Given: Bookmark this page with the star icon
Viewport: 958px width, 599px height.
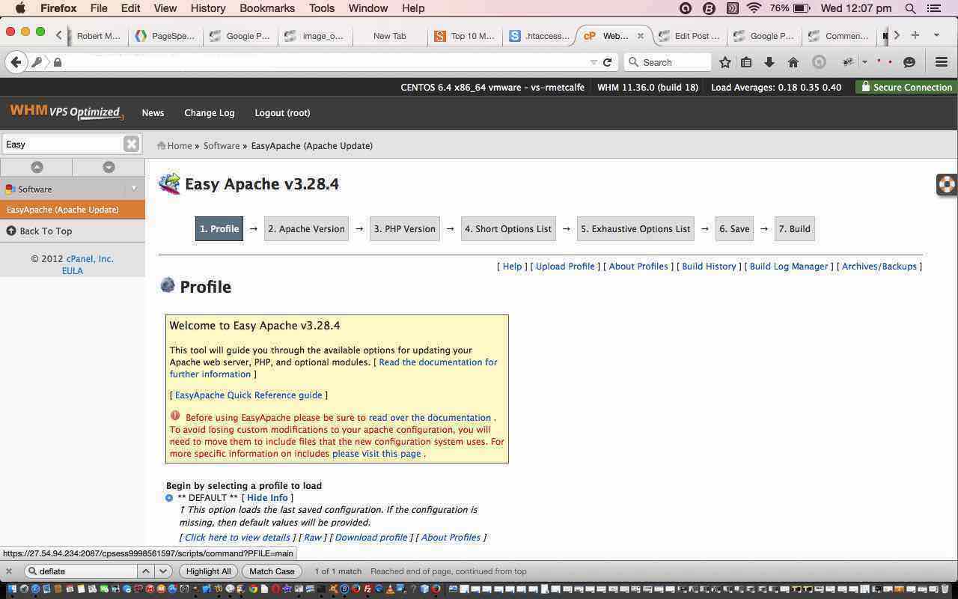Looking at the screenshot, I should [x=724, y=62].
